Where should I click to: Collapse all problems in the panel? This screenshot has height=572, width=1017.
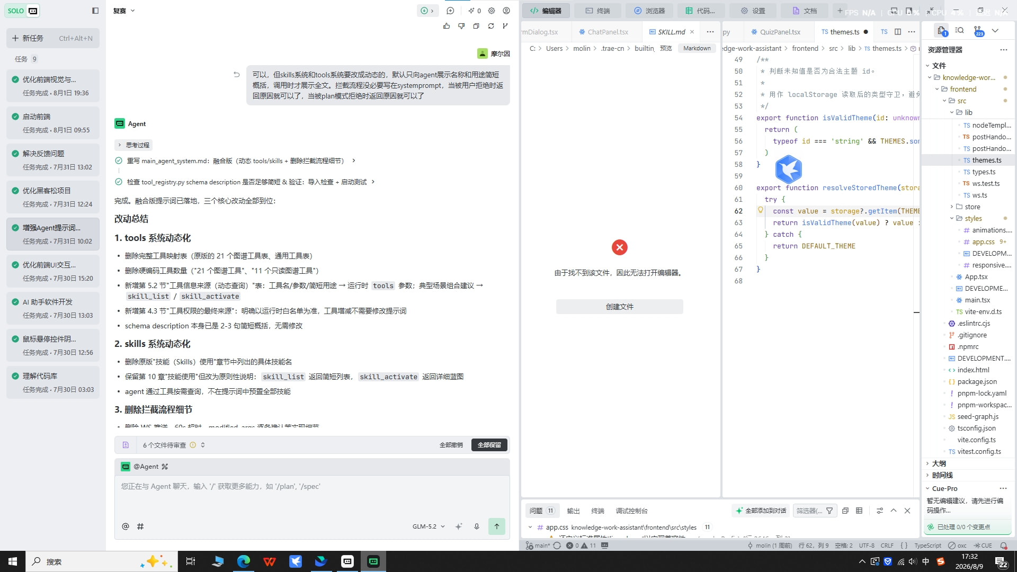(845, 511)
